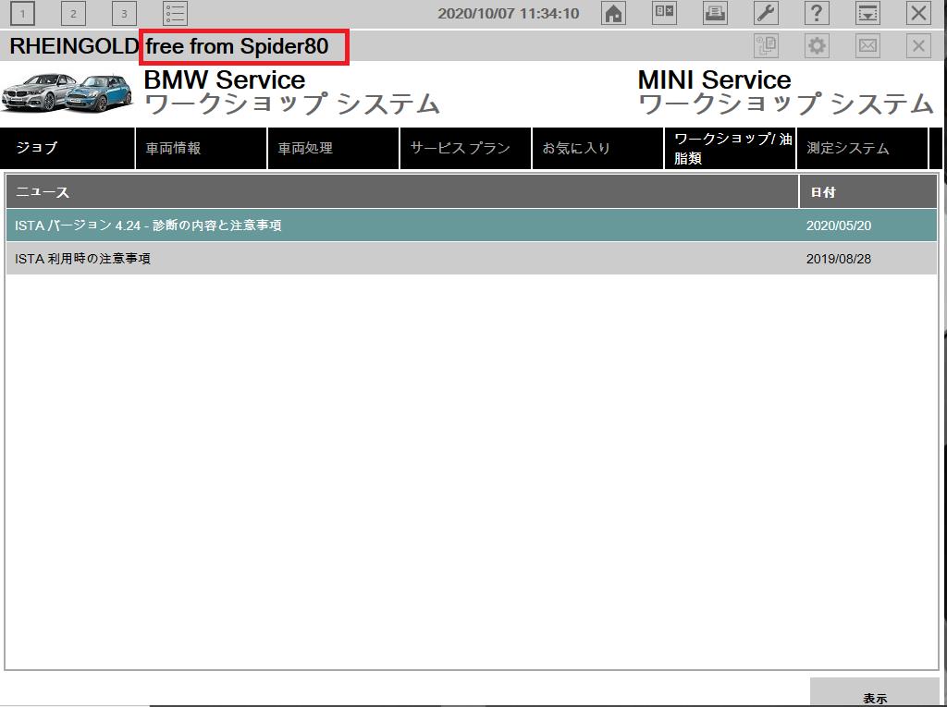Switch to session slot 2
Image resolution: width=947 pixels, height=707 pixels.
(x=73, y=13)
